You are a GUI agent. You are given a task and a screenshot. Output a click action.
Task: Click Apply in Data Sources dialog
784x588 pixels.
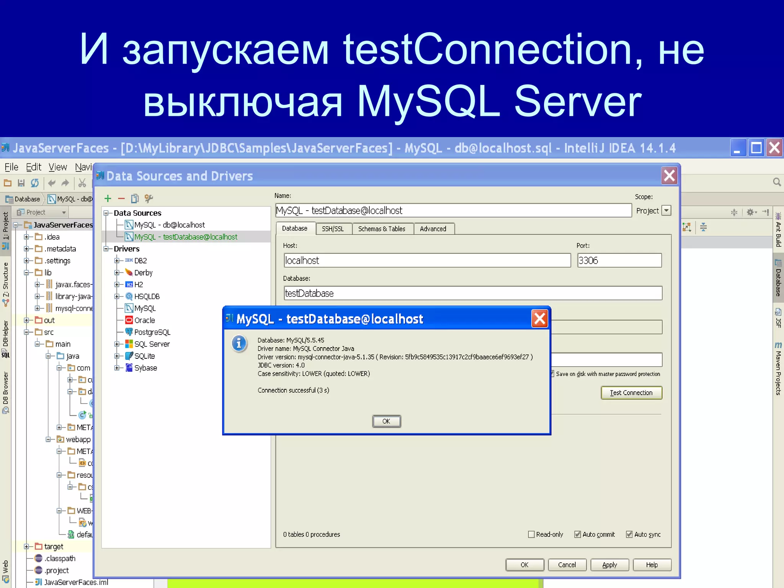(x=609, y=565)
